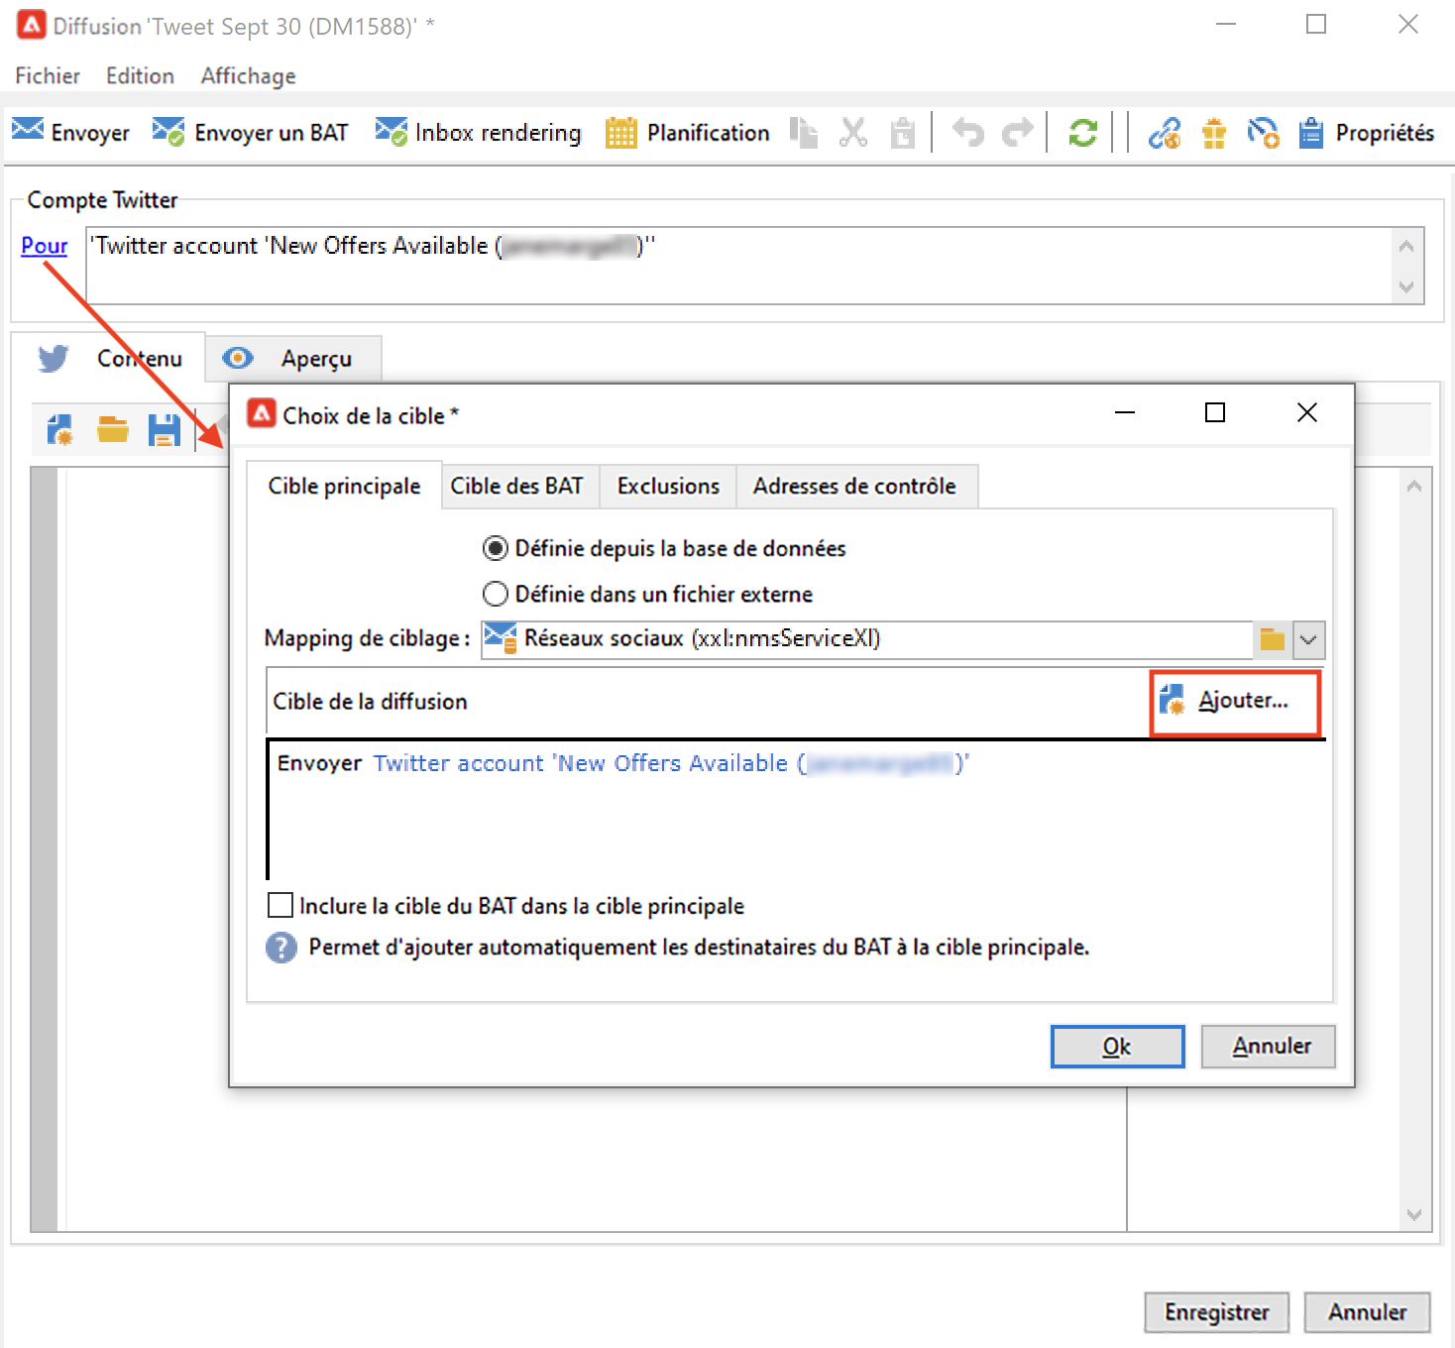Click up arrow of content editor scrollbar
The width and height of the screenshot is (1455, 1348).
point(1414,486)
